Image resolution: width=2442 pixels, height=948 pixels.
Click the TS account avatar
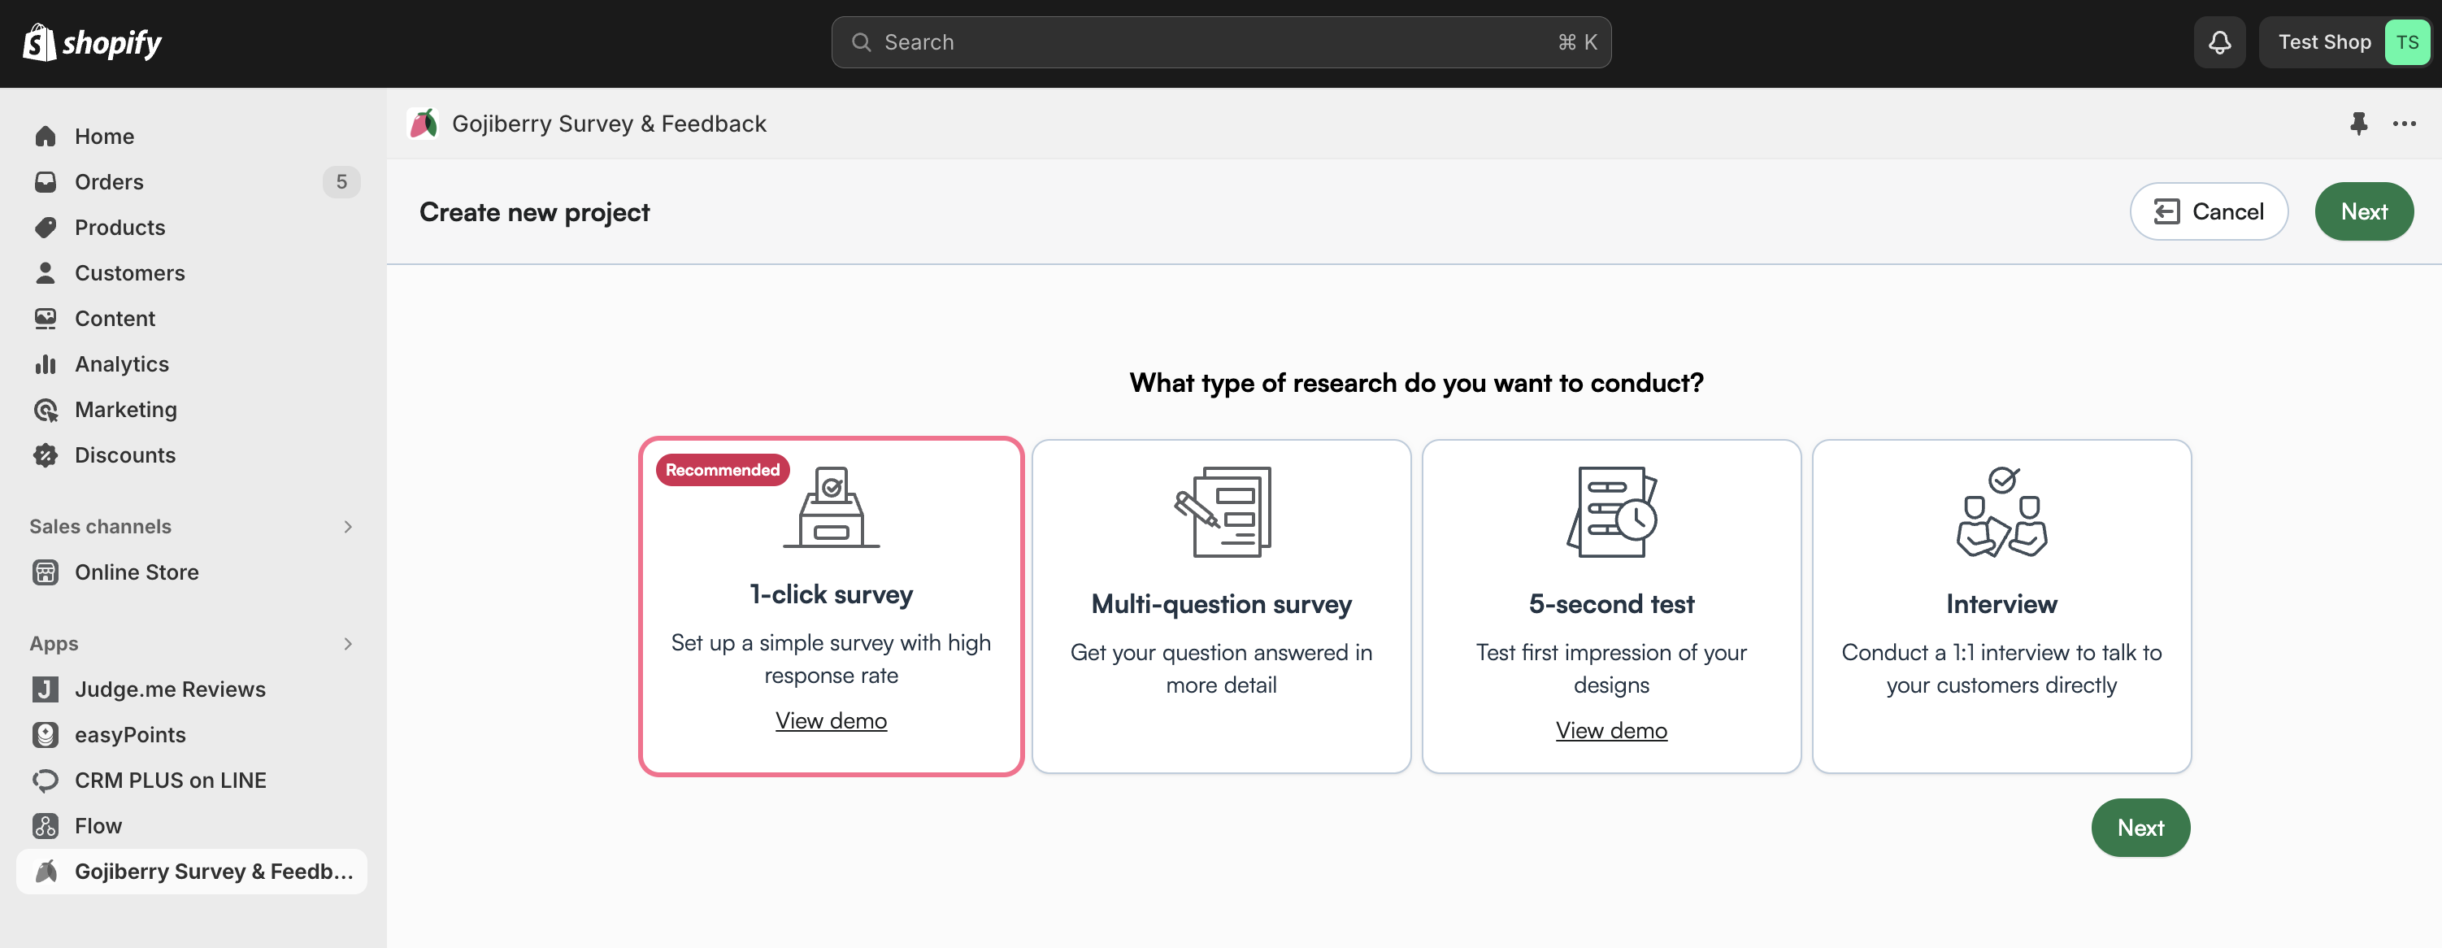click(2407, 42)
